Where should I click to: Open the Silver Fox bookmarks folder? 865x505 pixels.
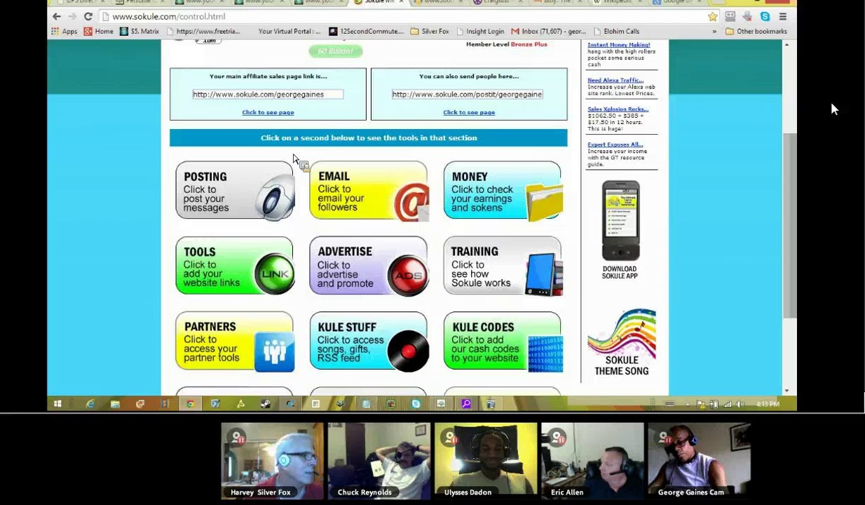point(430,31)
